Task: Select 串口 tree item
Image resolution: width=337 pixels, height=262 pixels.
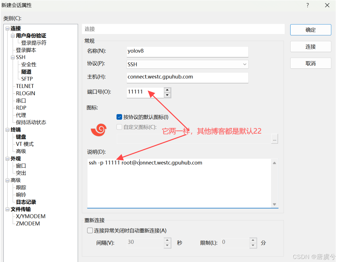Action: pos(21,101)
